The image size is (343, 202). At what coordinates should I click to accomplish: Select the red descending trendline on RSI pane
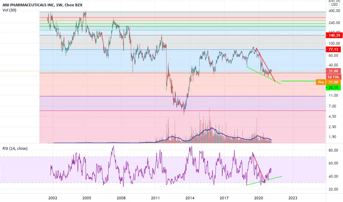(x=259, y=167)
